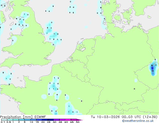159x123 pixels.
Task: Click the date '10-03-2026' text
Action: pos(108,117)
